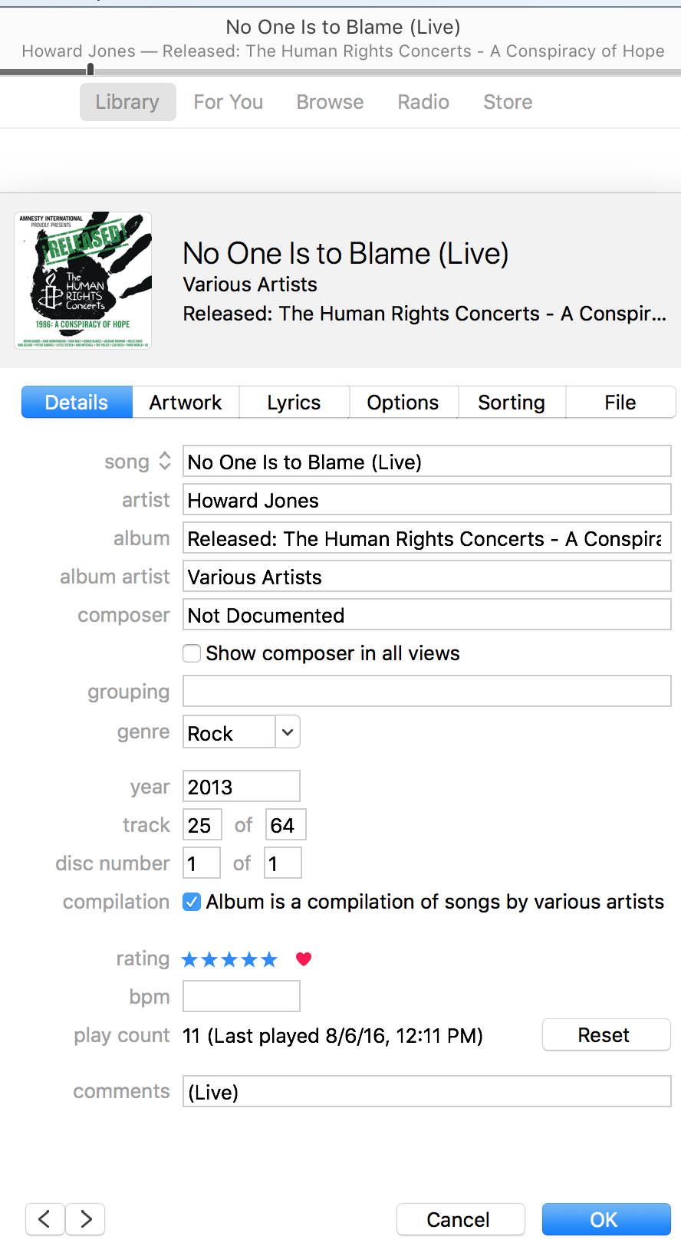Click the third rating star
The width and height of the screenshot is (681, 1256).
[229, 959]
